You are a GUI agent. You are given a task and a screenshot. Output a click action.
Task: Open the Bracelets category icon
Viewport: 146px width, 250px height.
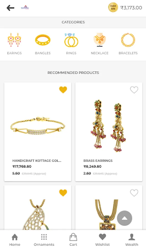[128, 40]
